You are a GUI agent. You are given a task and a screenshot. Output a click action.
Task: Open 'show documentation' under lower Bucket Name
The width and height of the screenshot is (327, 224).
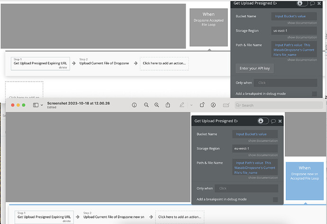click(263, 140)
